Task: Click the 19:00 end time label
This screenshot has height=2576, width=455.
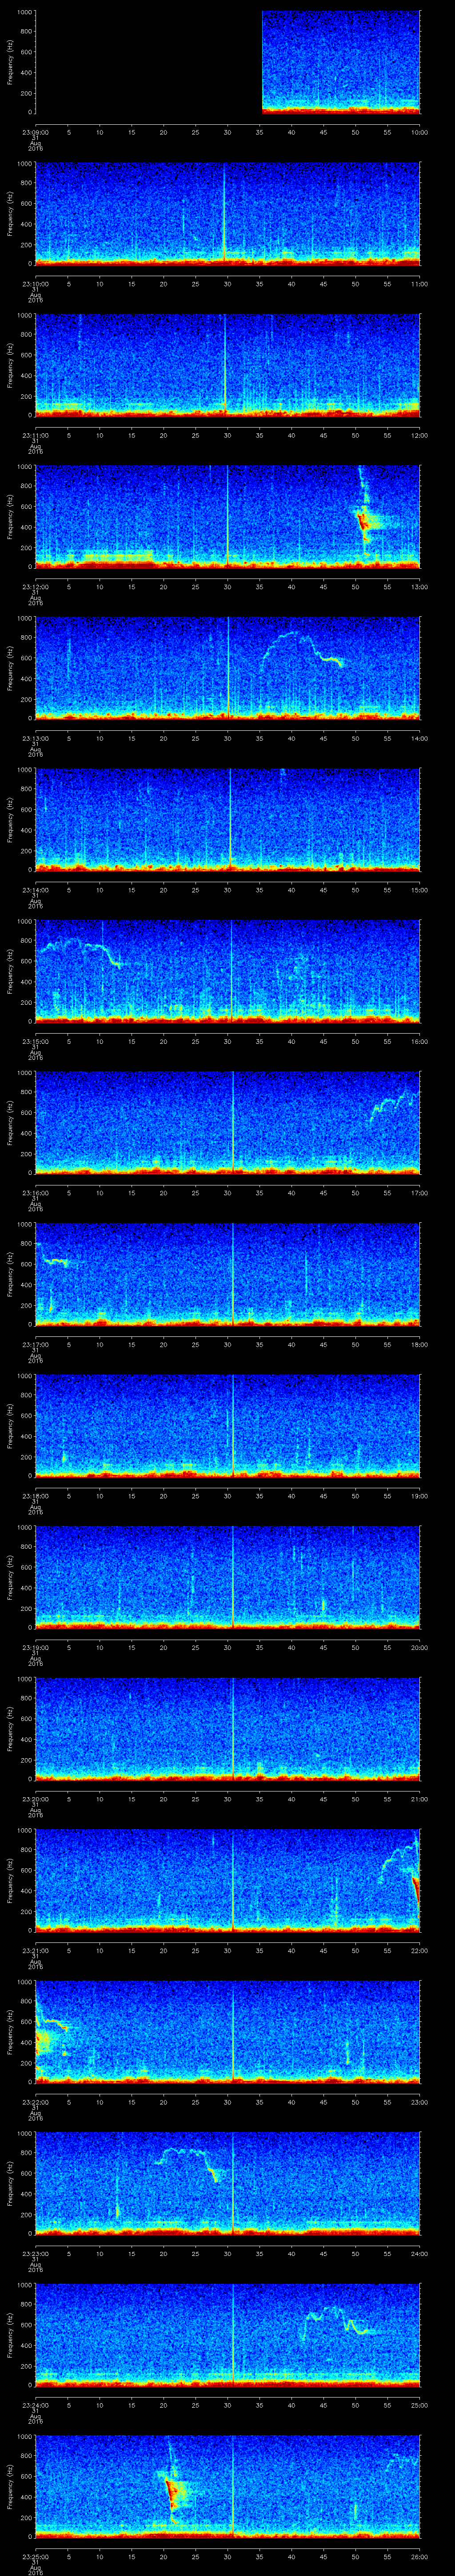Action: pos(419,1496)
